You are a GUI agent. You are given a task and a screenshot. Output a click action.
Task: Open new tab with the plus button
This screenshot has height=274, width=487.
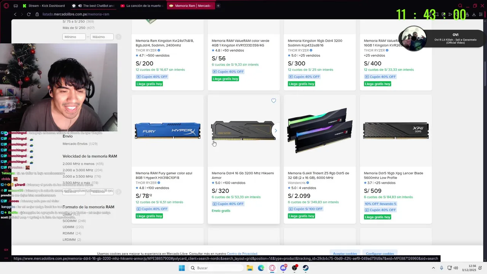(x=218, y=6)
